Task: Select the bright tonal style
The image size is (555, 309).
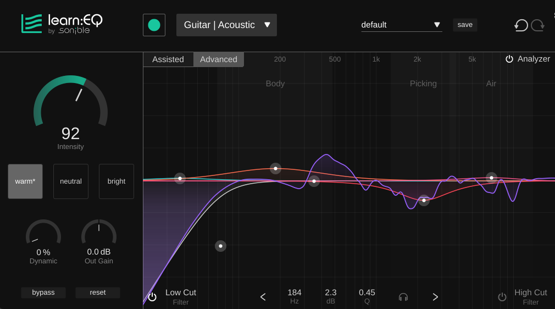Action: [116, 181]
